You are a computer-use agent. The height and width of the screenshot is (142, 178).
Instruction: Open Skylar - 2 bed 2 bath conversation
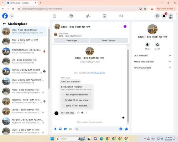[x=24, y=131]
